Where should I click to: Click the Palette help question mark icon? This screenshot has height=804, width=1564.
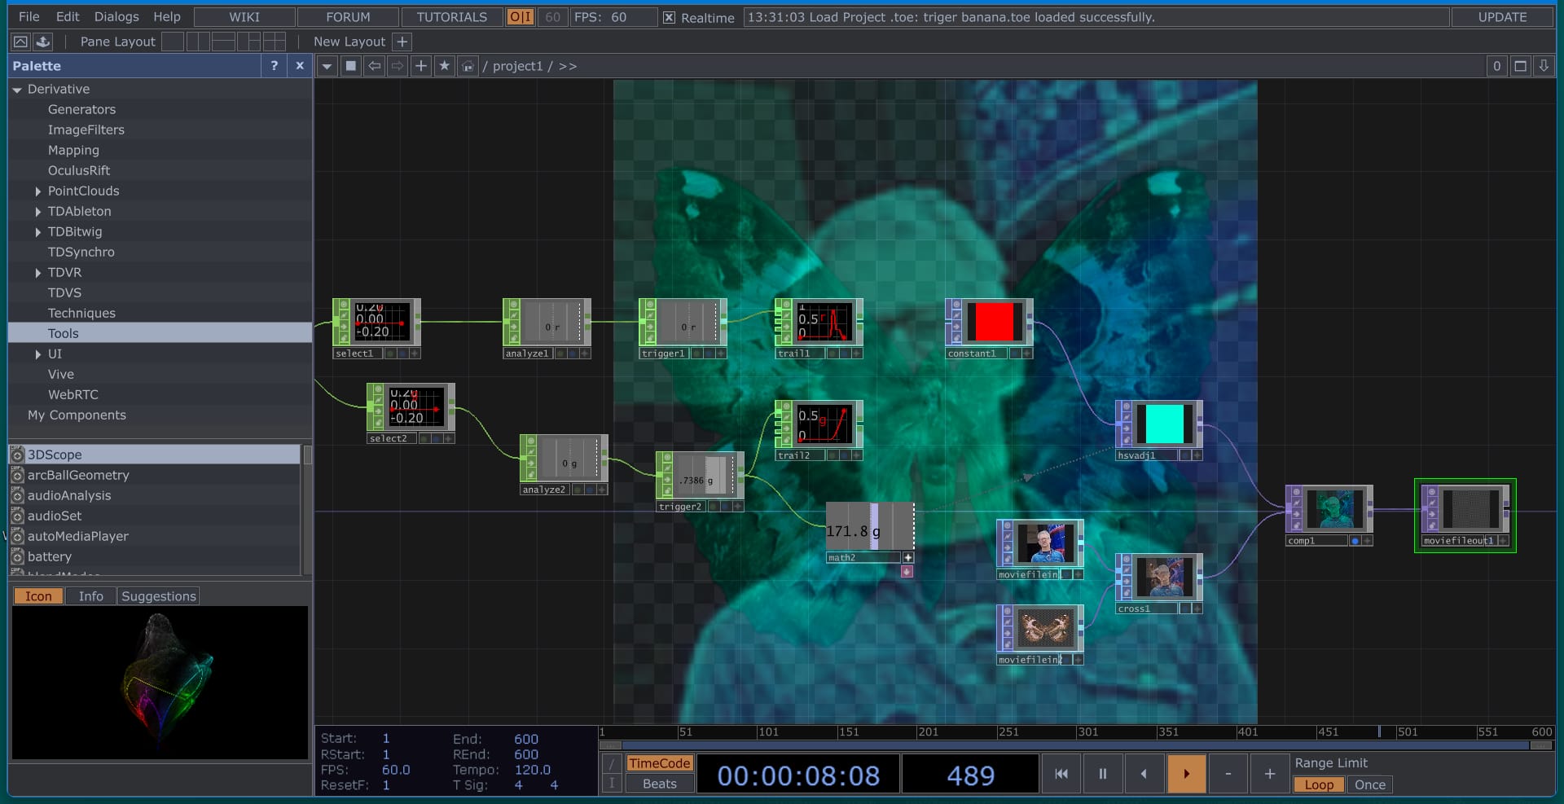pyautogui.click(x=274, y=66)
